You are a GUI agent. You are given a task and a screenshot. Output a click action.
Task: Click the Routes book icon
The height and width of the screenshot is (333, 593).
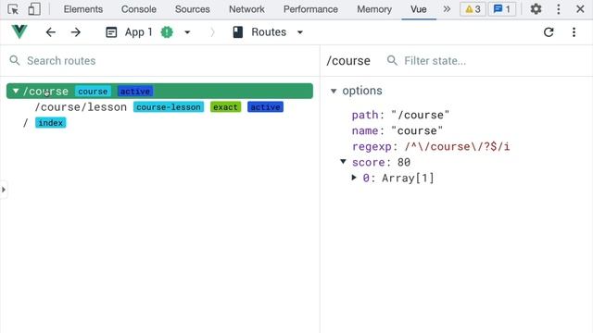point(238,32)
